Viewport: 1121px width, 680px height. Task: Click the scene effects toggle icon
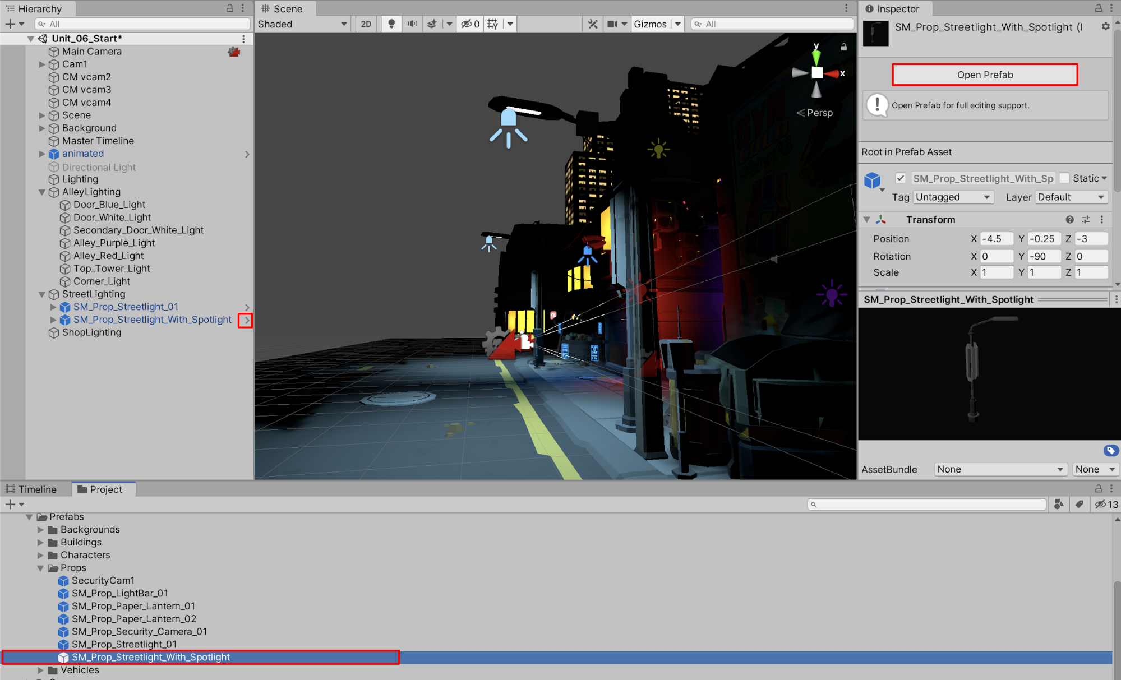pyautogui.click(x=432, y=24)
